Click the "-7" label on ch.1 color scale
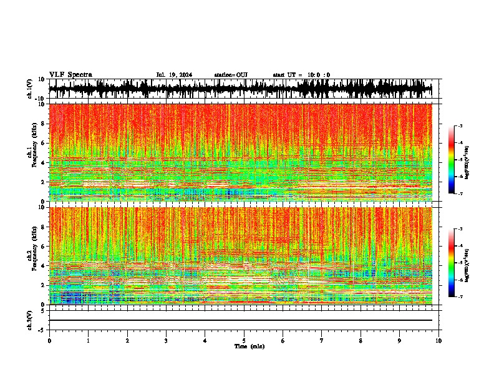This screenshot has height=382, width=494. pos(460,193)
